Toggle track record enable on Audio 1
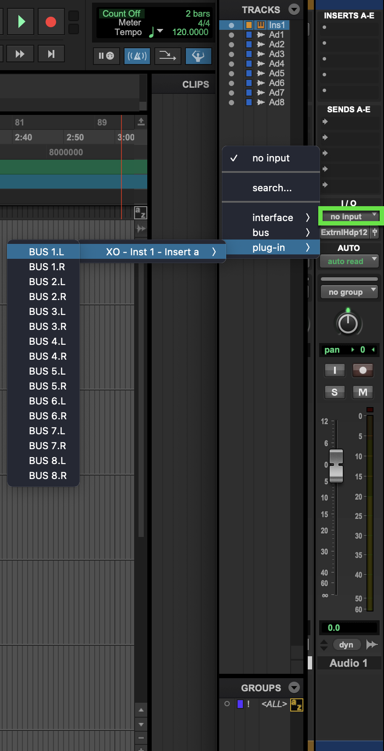Viewport: 384px width, 751px height. [363, 370]
